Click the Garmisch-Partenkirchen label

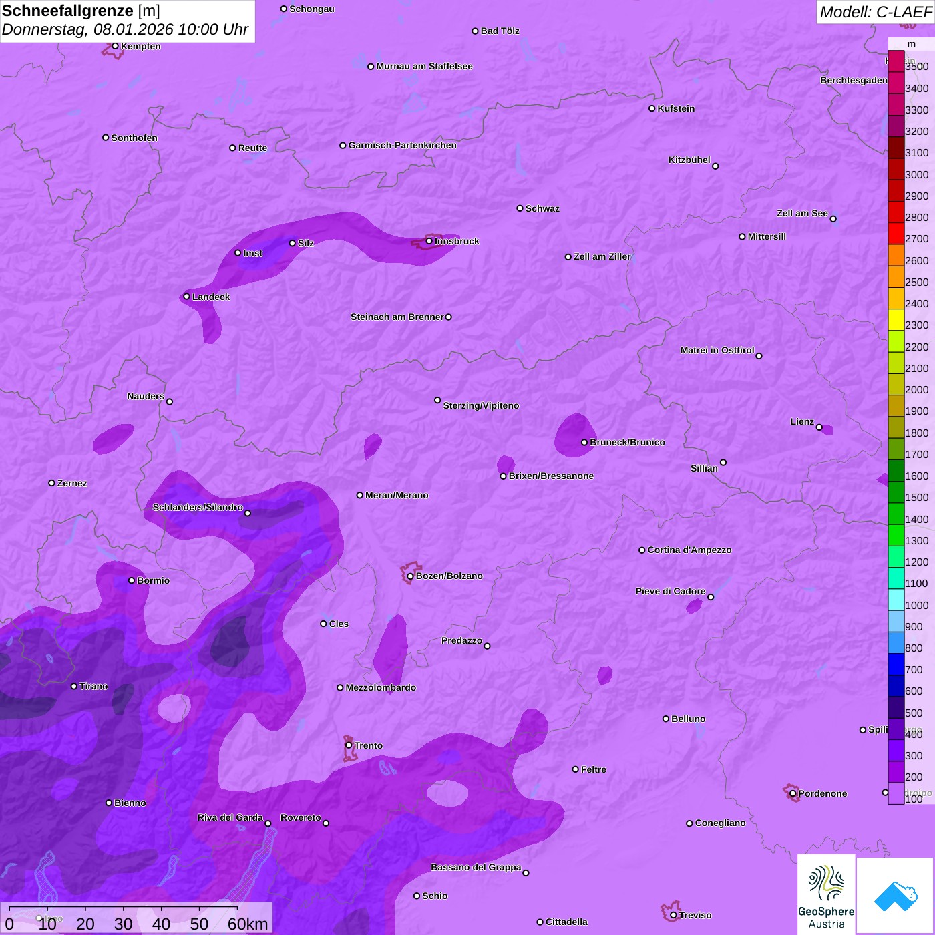[x=403, y=145]
